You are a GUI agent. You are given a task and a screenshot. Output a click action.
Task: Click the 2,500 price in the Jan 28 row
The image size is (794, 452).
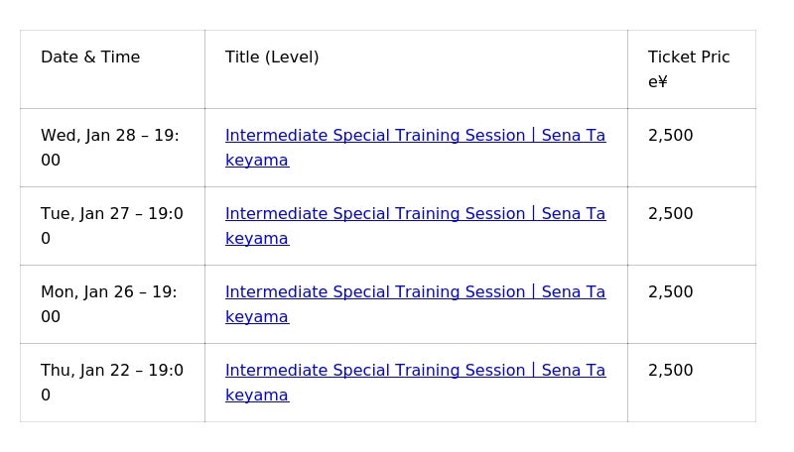(x=671, y=136)
